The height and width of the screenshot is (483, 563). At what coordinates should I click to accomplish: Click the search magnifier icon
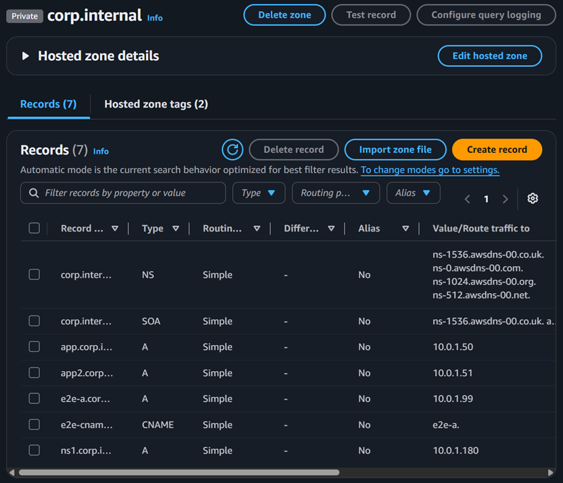34,193
